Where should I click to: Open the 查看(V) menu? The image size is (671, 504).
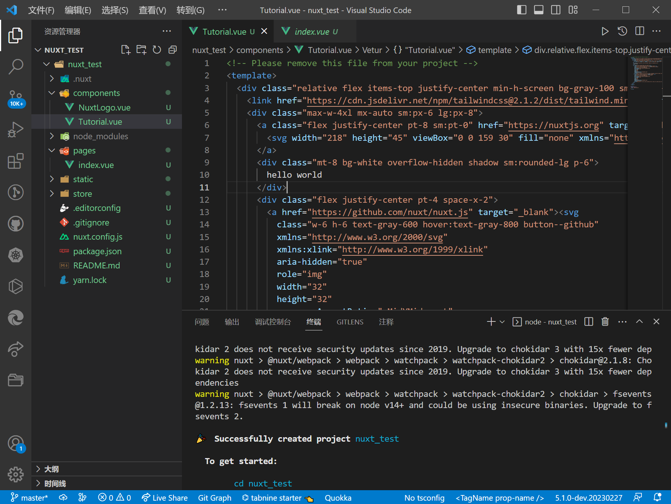pyautogui.click(x=152, y=10)
